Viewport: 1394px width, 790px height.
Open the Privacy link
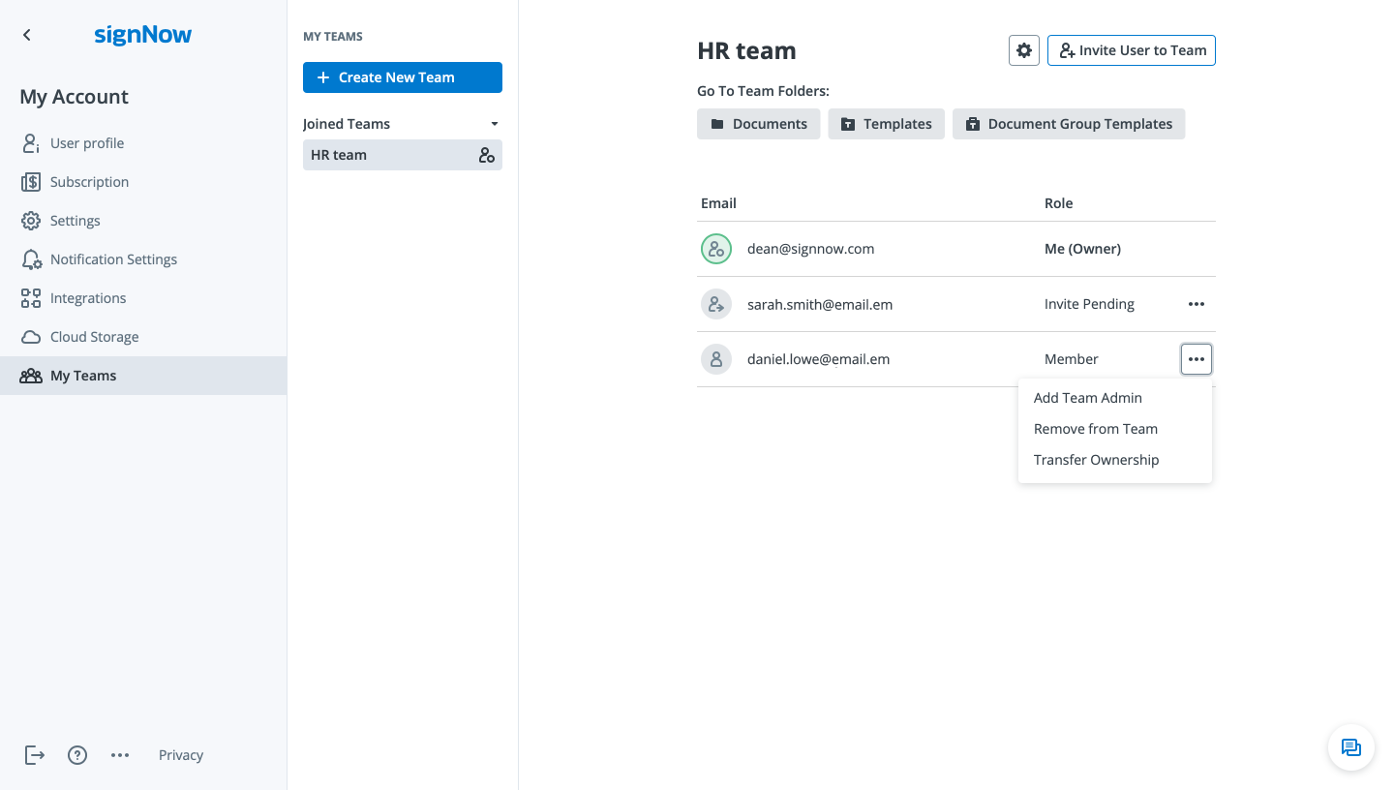[181, 755]
